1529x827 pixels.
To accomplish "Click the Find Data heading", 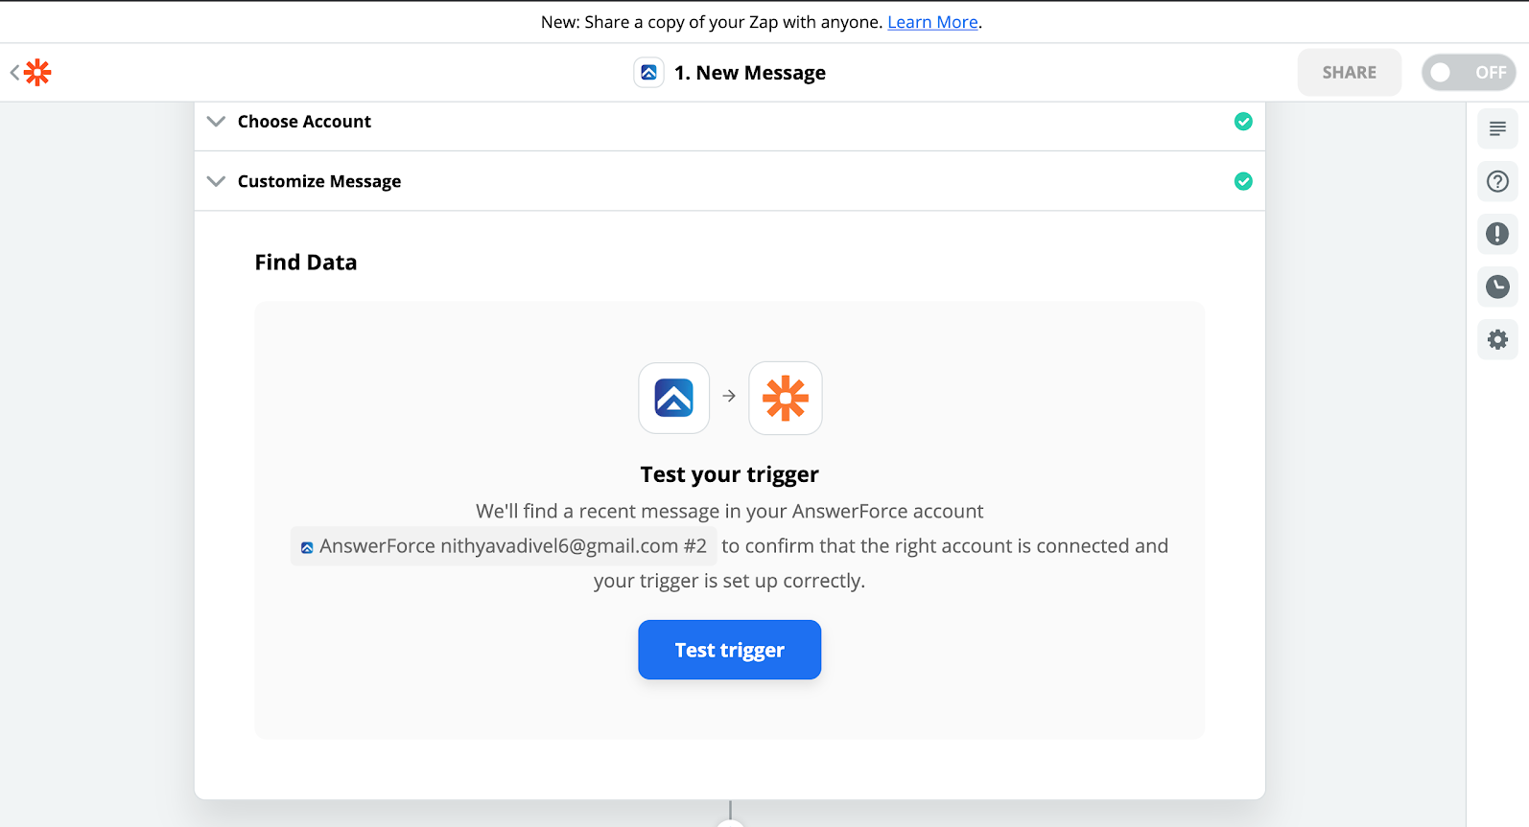I will pyautogui.click(x=306, y=263).
